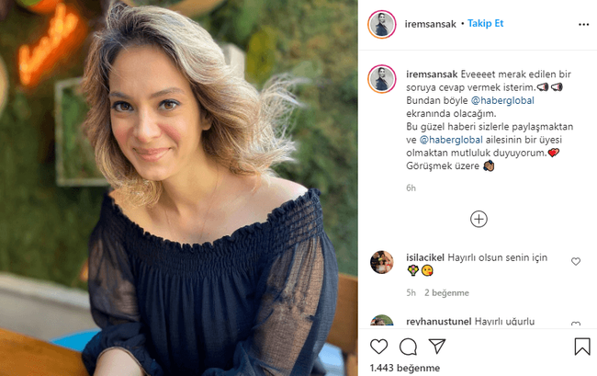597x376 pixels.
Task: Like reyhanustunel's comment heart
Action: pyautogui.click(x=576, y=324)
